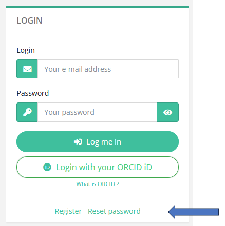Screen dimensions: 225x226
Task: Focus the Your password field
Action: point(97,112)
